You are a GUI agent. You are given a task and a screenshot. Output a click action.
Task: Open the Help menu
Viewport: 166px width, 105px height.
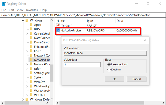click(44, 10)
